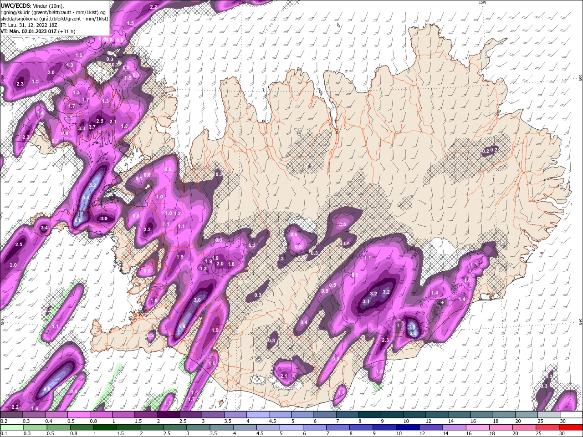Pick the deep blue rain swatch starting at 10
The image size is (583, 437).
408,427
